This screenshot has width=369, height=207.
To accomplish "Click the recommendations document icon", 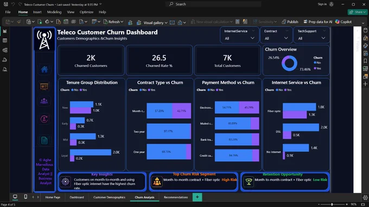I will (x=44, y=140).
